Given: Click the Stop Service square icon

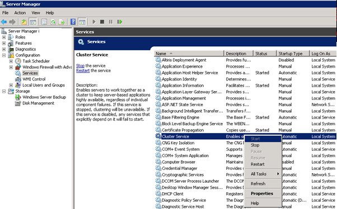Looking at the screenshot, I should [x=102, y=22].
